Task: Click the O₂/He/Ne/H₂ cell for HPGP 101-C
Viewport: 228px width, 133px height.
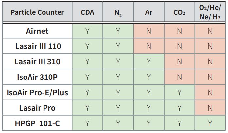Action: [x=210, y=123]
